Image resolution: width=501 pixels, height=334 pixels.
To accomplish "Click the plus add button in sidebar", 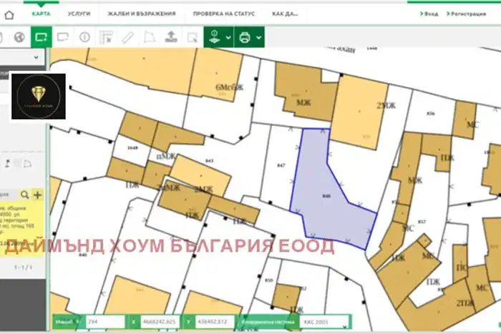I will click(38, 195).
